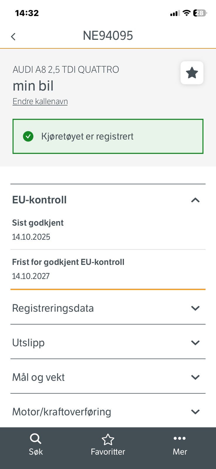Select the Søk tab label
Image resolution: width=216 pixels, height=469 pixels.
[36, 452]
